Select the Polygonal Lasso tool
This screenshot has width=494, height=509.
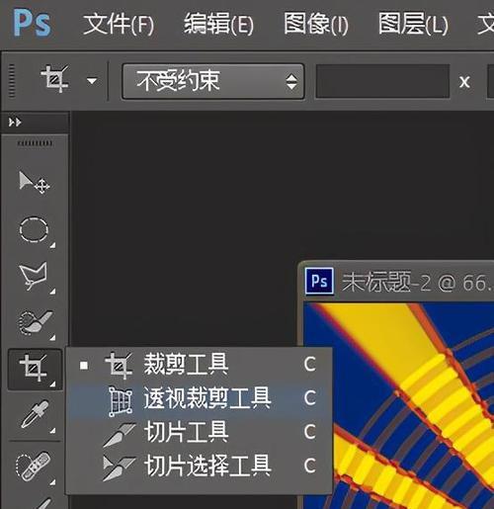point(35,276)
